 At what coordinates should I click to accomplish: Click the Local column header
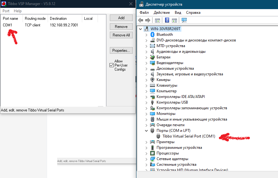[x=90, y=19]
